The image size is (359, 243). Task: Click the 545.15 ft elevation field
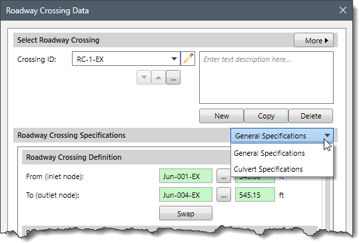coord(255,194)
